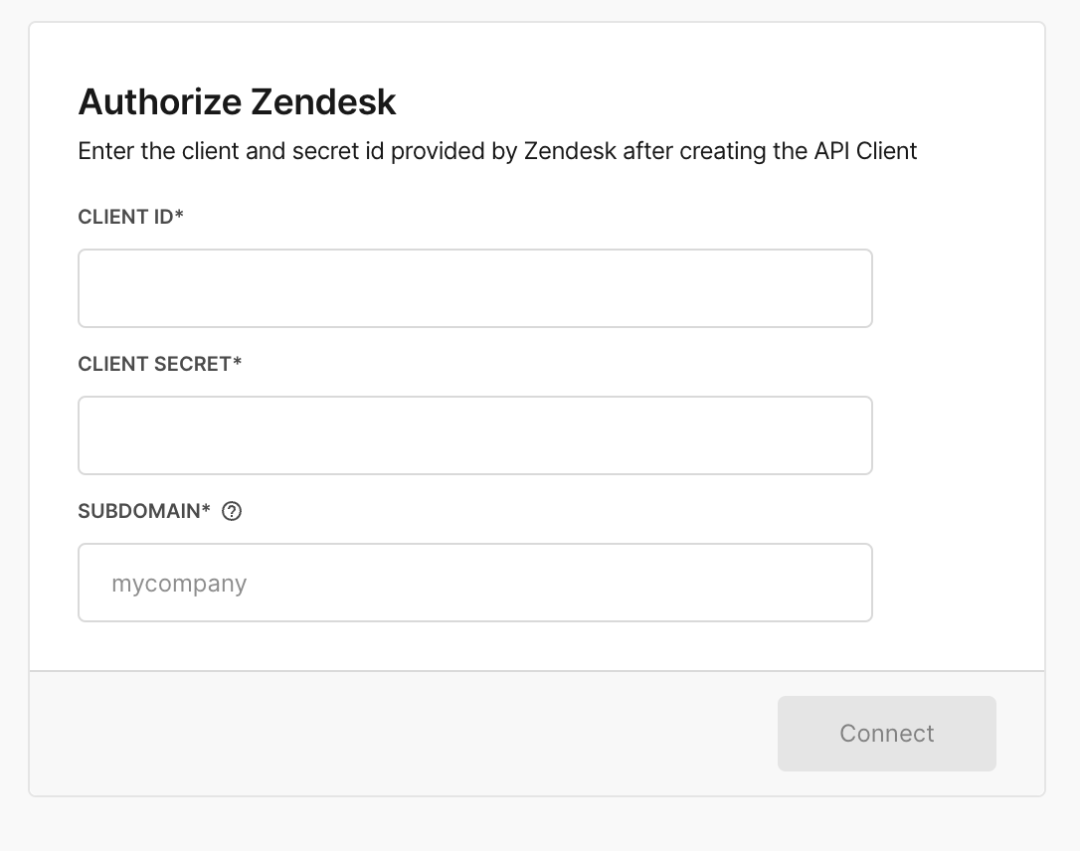Click the Subdomain help question-mark icon
This screenshot has height=851, width=1080.
coord(232,512)
